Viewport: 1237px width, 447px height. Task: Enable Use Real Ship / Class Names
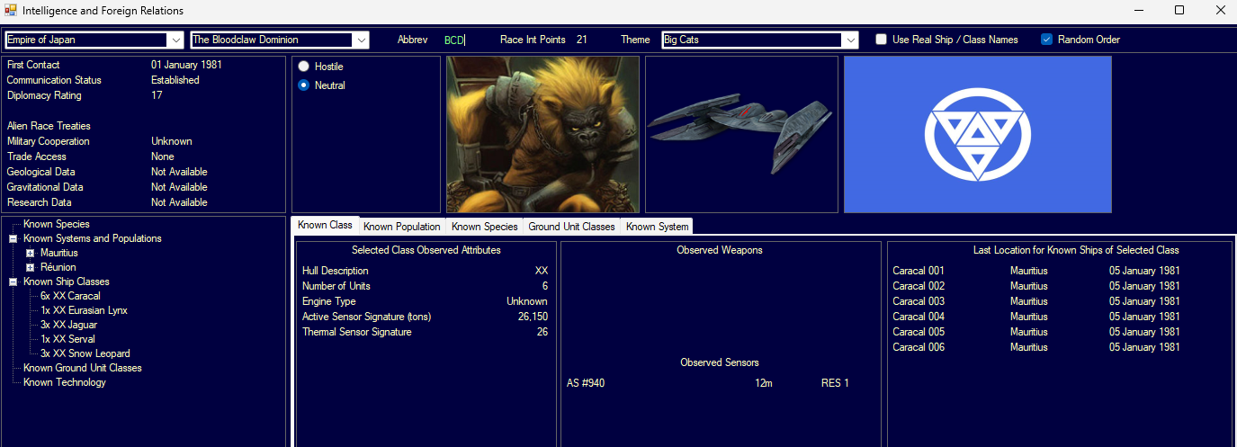click(x=883, y=40)
